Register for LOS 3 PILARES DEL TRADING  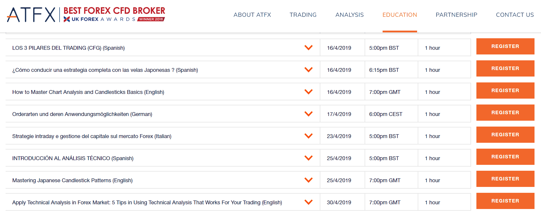(x=505, y=46)
